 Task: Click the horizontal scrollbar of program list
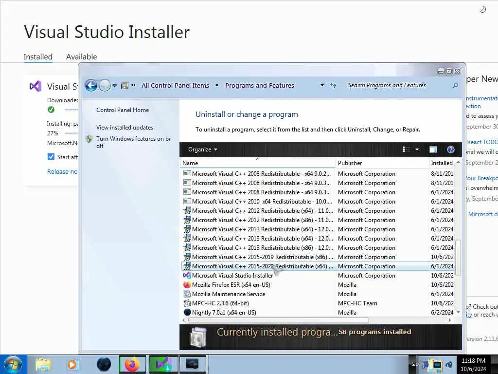point(278,320)
